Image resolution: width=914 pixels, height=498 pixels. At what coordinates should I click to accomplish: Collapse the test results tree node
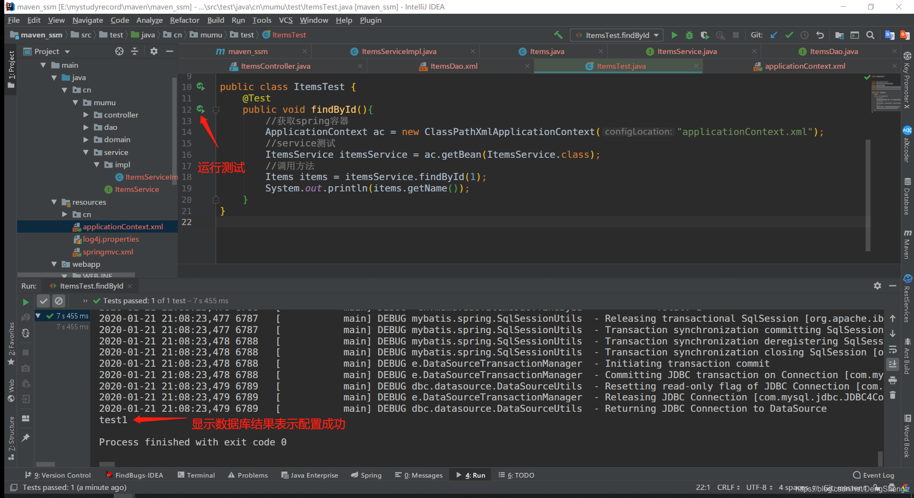[x=38, y=316]
